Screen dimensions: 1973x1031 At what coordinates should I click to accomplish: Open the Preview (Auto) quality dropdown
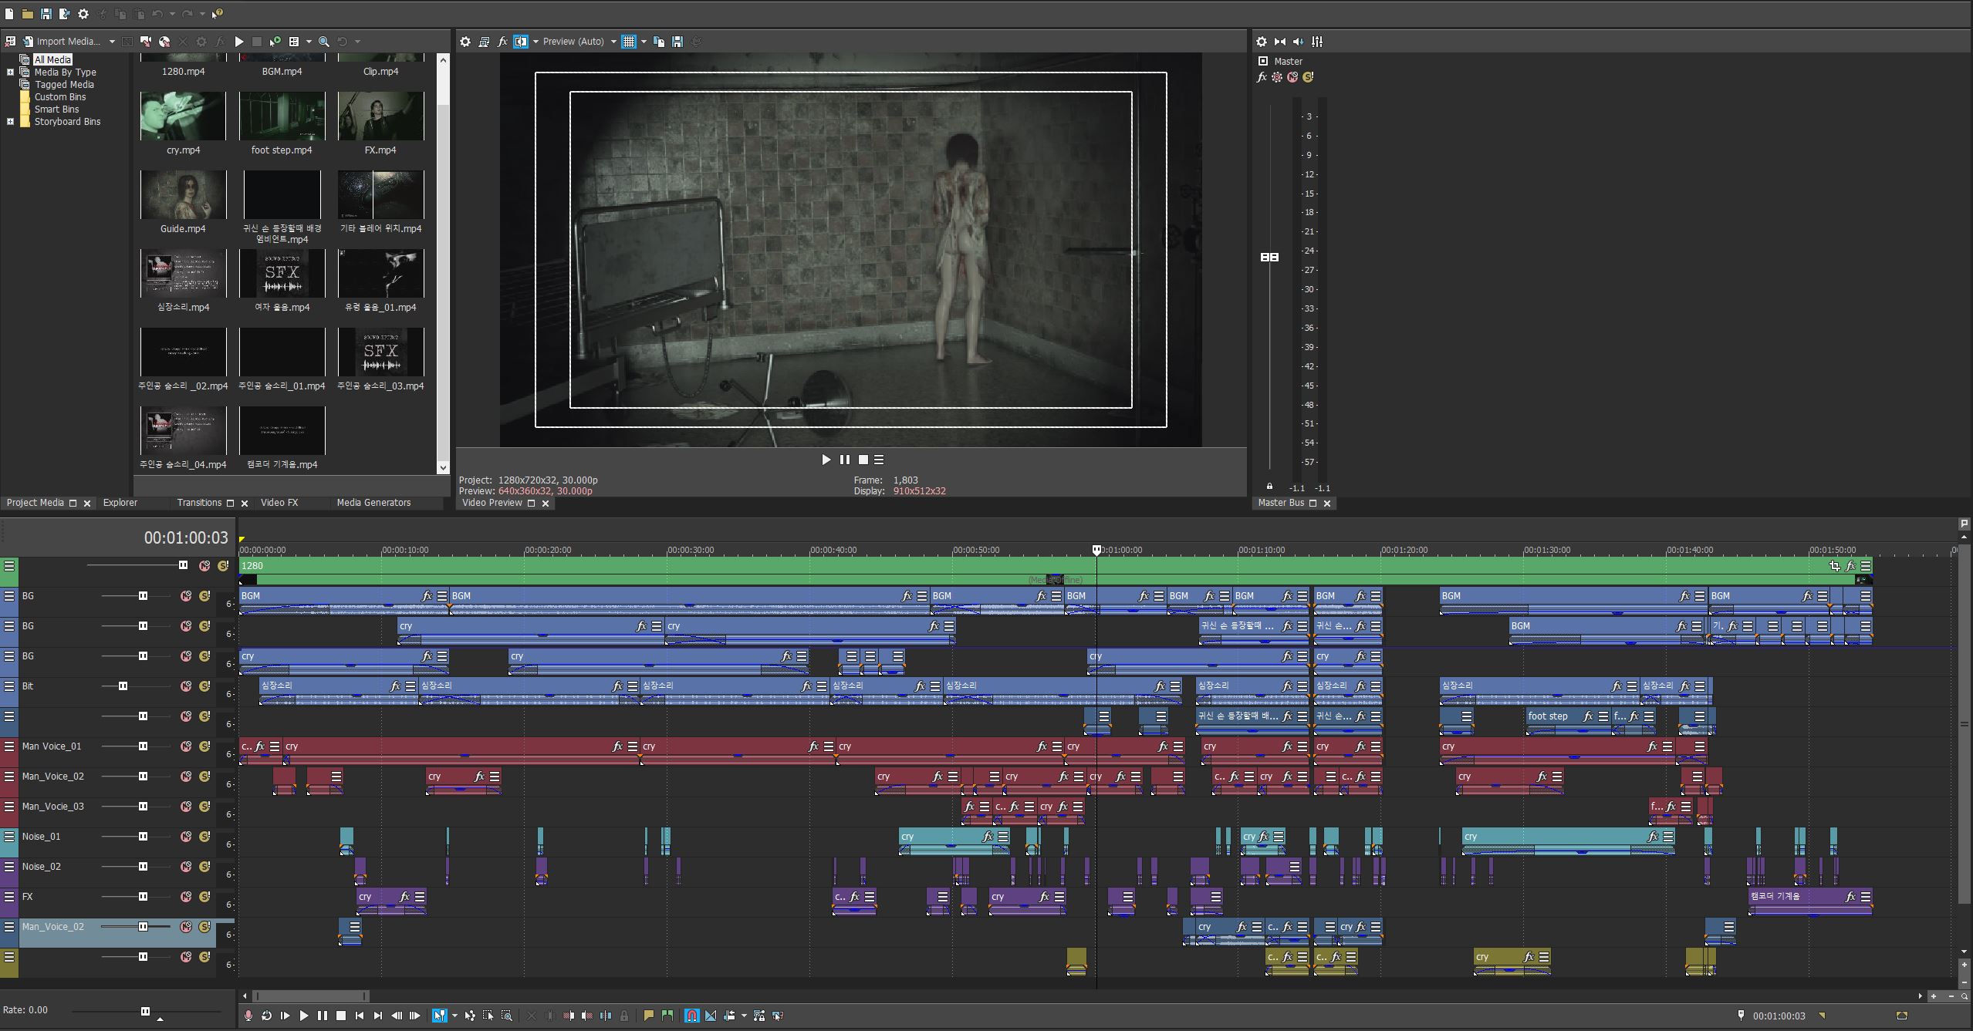click(613, 42)
